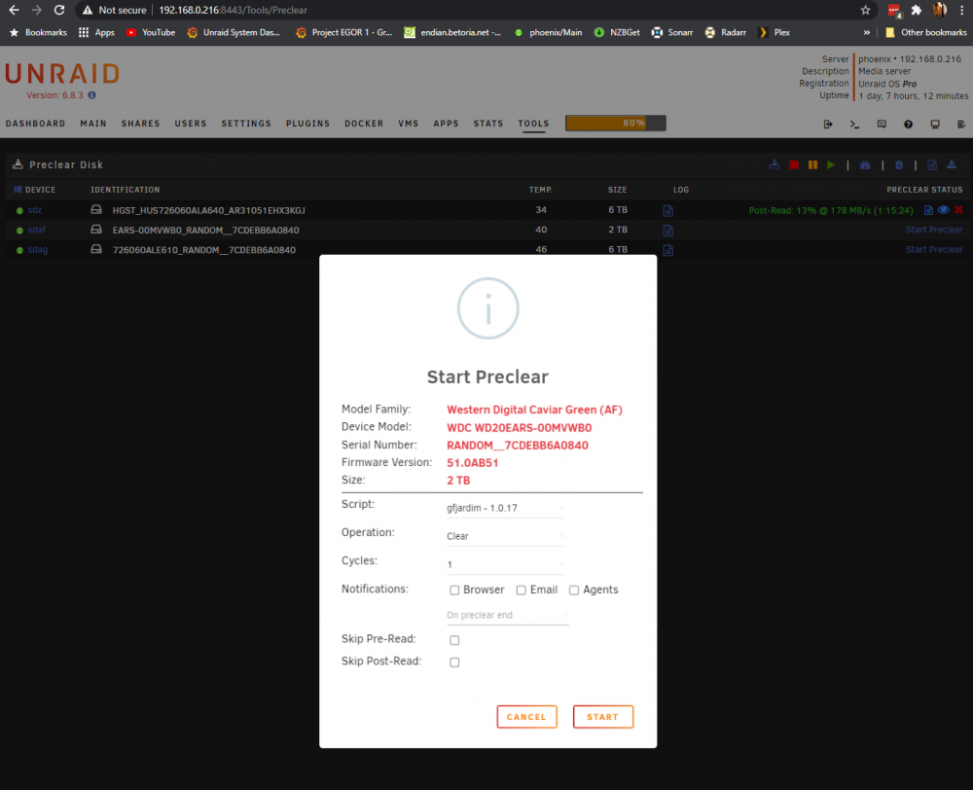973x790 pixels.
Task: Open the log icon for sdz row
Action: pos(667,211)
